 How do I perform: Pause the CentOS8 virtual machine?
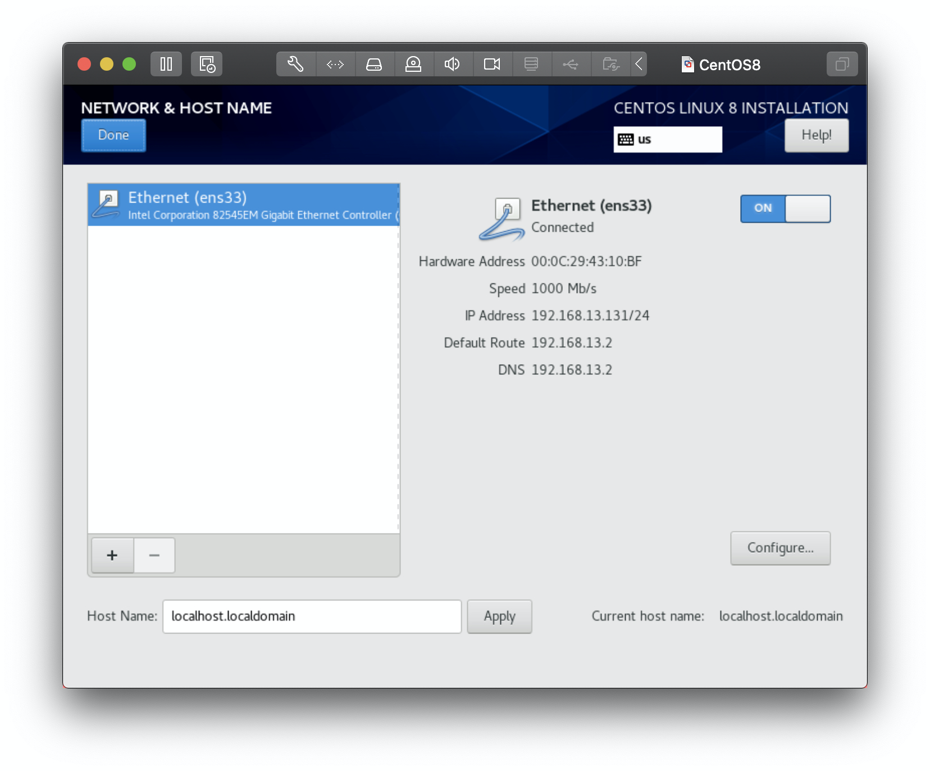pyautogui.click(x=166, y=64)
